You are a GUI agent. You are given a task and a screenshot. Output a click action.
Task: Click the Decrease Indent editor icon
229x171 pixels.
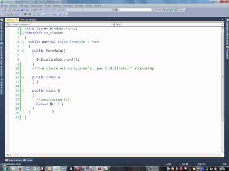pyautogui.click(x=25, y=14)
